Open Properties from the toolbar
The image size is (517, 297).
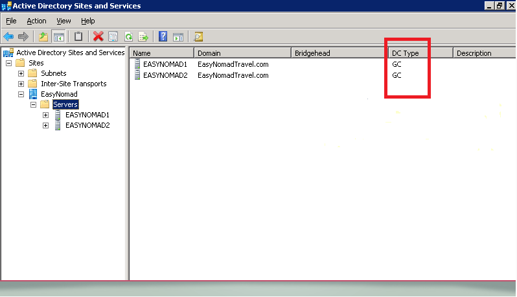pos(113,36)
